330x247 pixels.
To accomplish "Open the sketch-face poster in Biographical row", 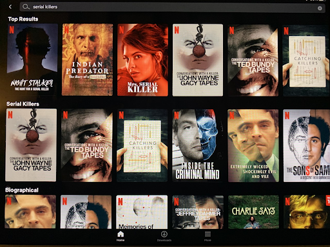I will pos(86,212).
